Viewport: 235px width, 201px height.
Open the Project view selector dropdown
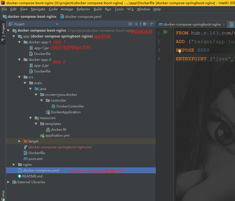57,24
